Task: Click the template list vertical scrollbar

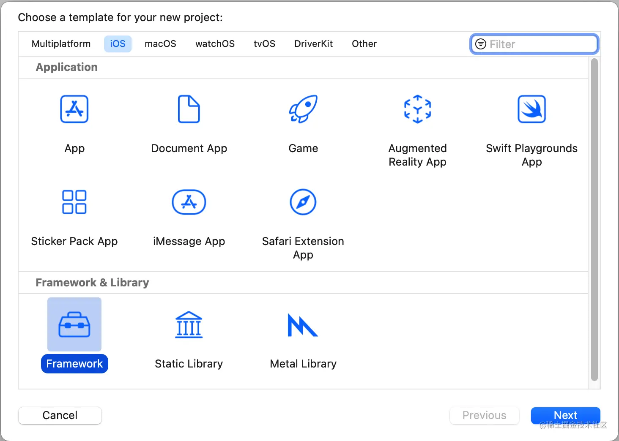Action: click(x=594, y=220)
